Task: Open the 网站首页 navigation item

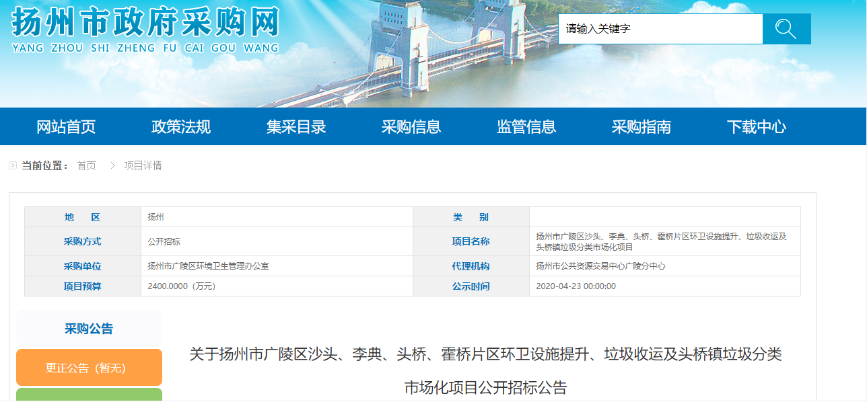Action: 66,126
